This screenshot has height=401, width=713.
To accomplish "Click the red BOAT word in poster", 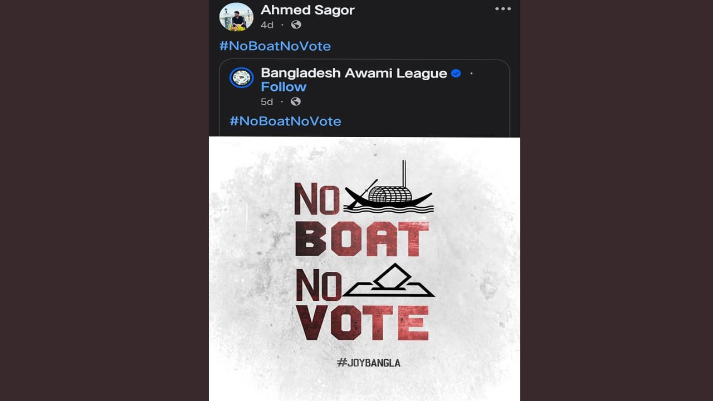I will [x=362, y=238].
